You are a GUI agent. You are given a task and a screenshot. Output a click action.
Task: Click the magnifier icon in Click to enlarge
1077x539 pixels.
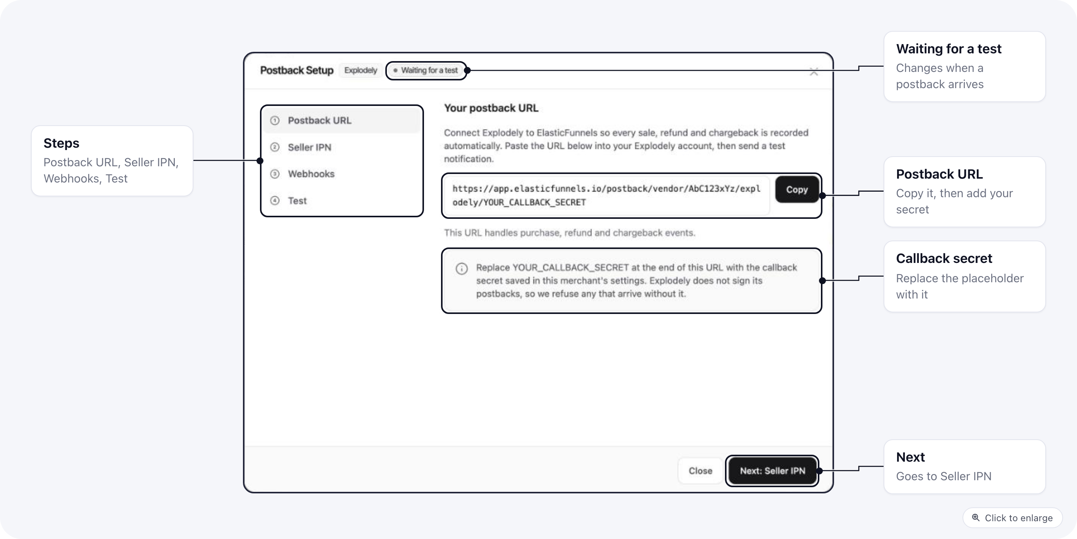coord(975,517)
